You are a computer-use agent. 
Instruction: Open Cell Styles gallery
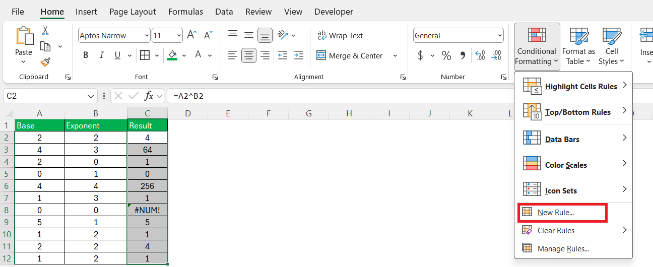(x=612, y=46)
